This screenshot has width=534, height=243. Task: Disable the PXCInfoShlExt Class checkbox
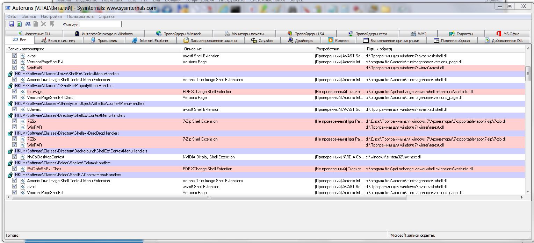coord(14,169)
